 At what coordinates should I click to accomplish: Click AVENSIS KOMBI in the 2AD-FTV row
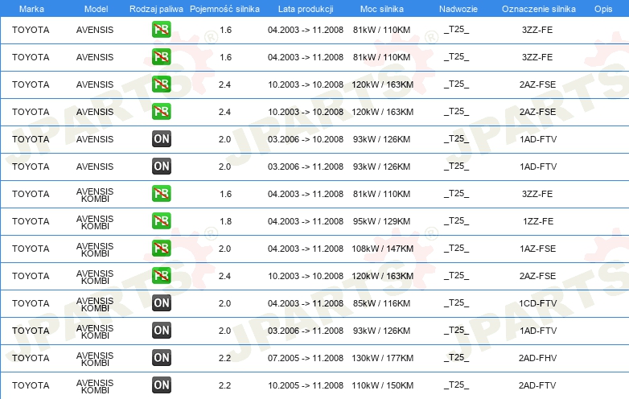click(x=95, y=386)
